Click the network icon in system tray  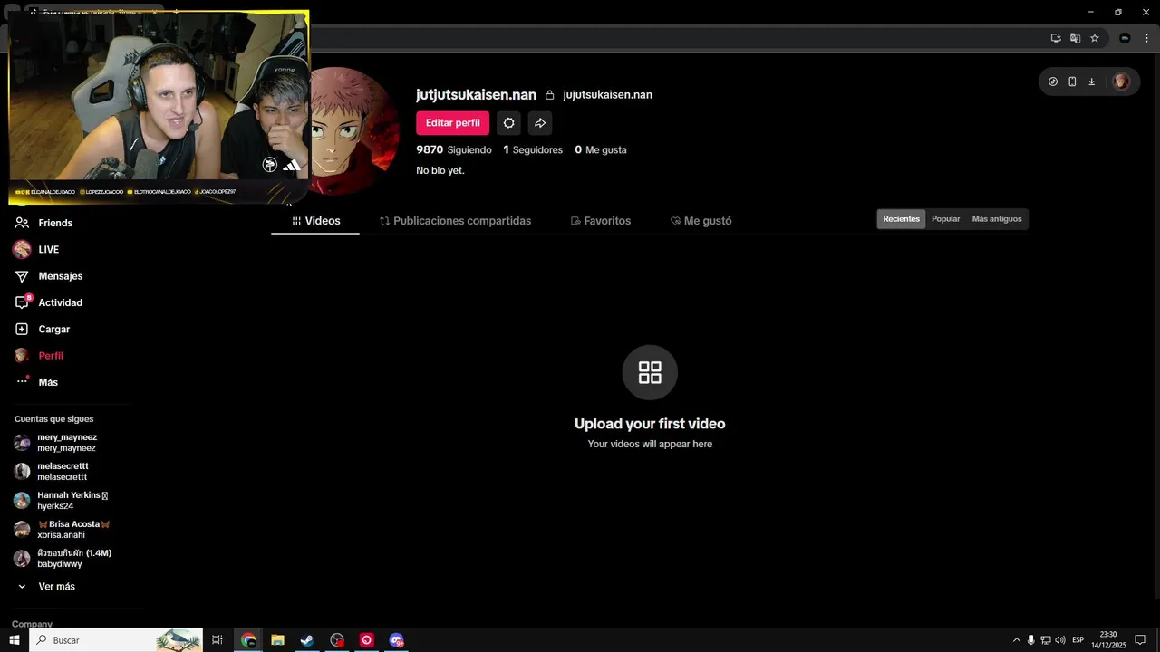pyautogui.click(x=1045, y=640)
